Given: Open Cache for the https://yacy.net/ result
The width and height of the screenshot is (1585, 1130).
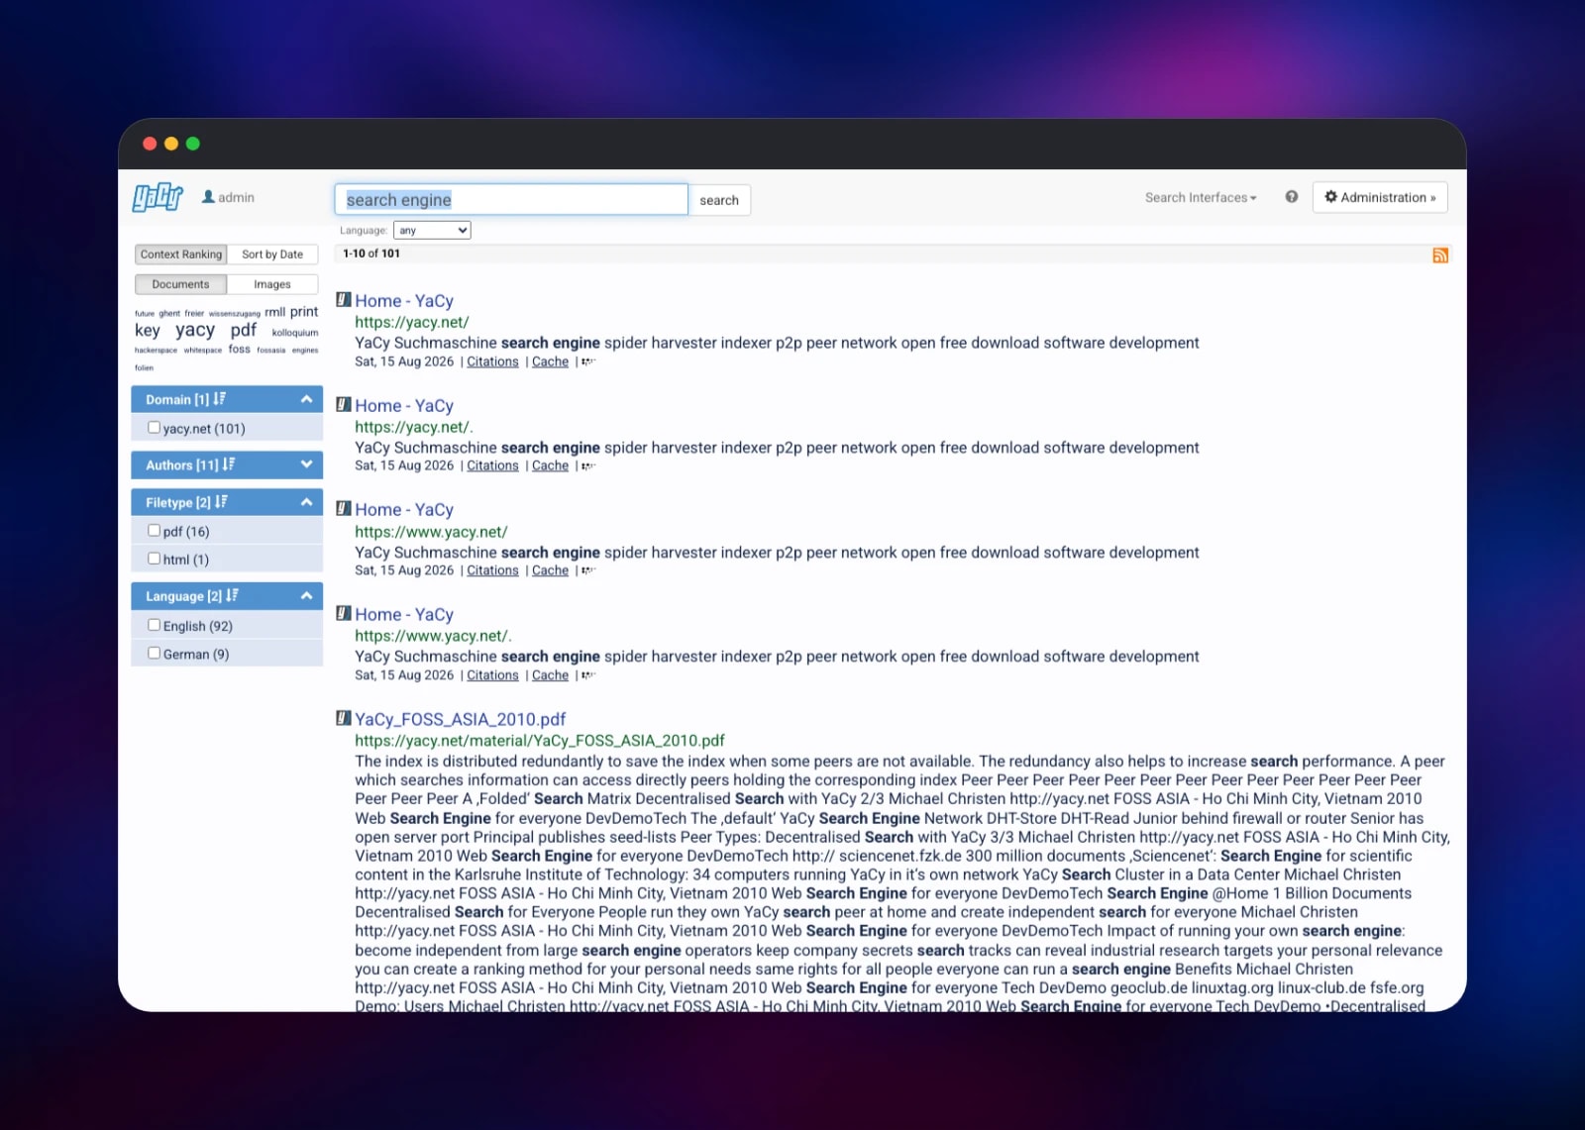Looking at the screenshot, I should [550, 362].
